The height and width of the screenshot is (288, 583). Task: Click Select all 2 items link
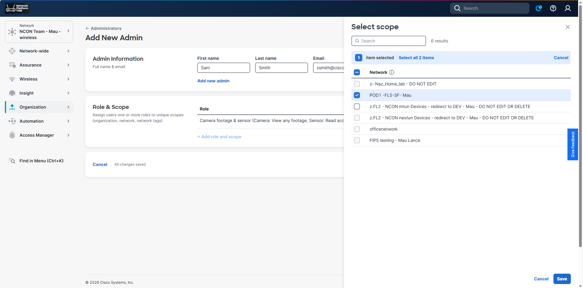coord(416,58)
